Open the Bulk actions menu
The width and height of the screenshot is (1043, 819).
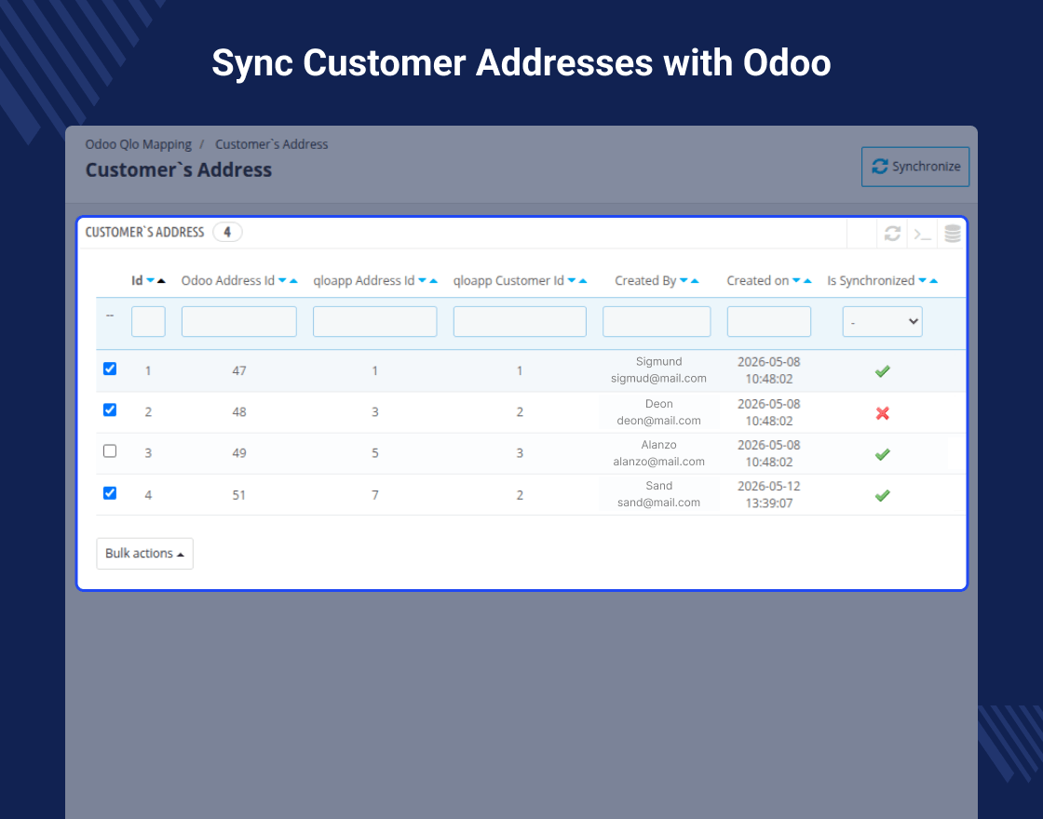pos(144,554)
